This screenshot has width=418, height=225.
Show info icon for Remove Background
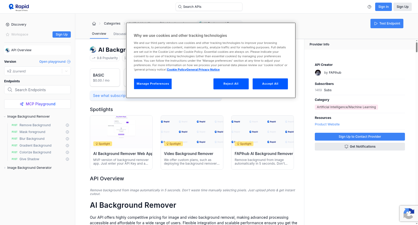pyautogui.click(x=67, y=125)
